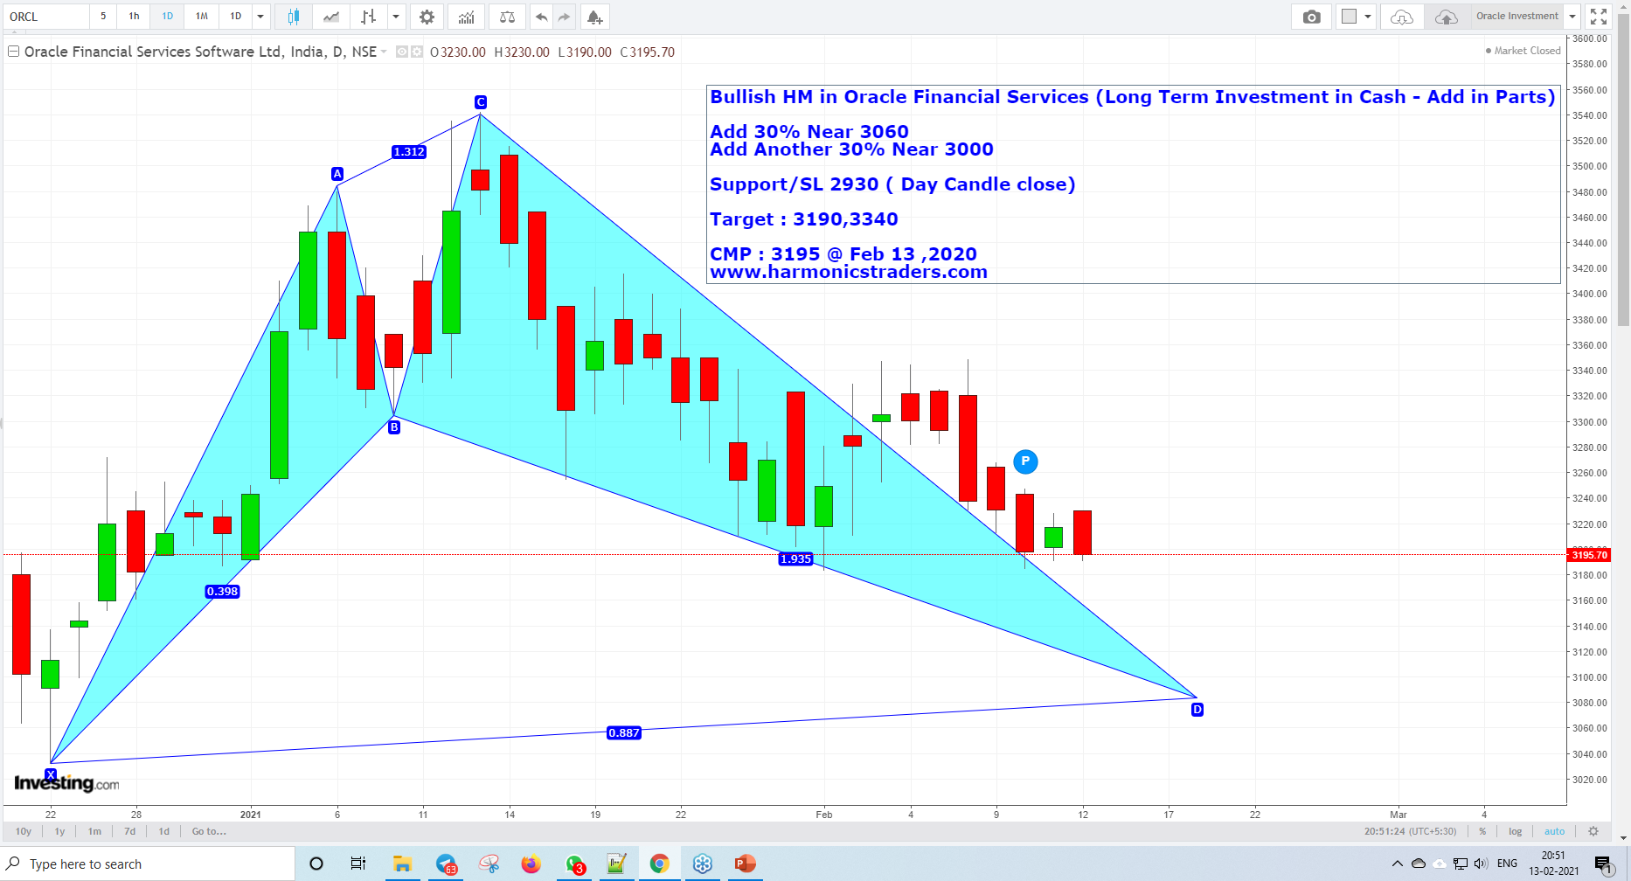This screenshot has height=881, width=1631.
Task: Open scale settings gear at bottom right
Action: coord(1593,831)
